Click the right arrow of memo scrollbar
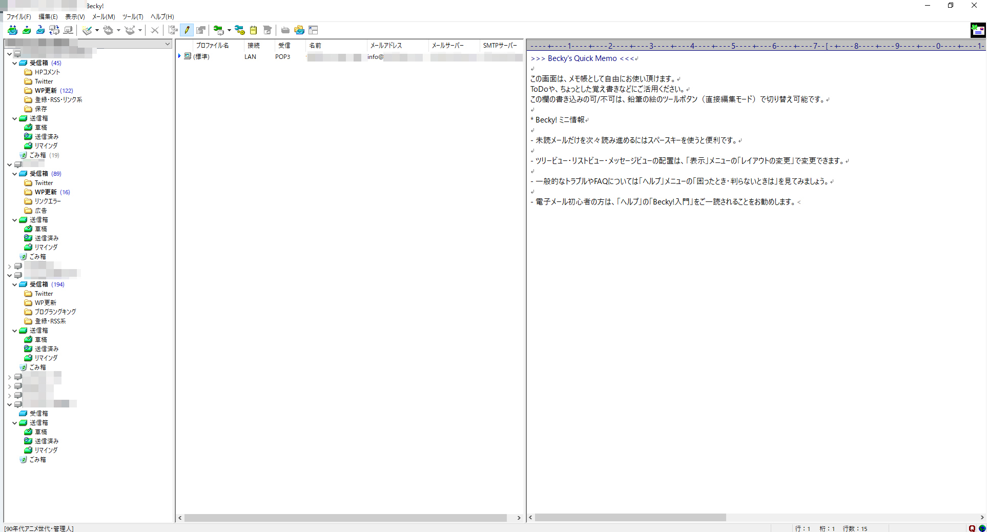The image size is (987, 532). pos(982,518)
